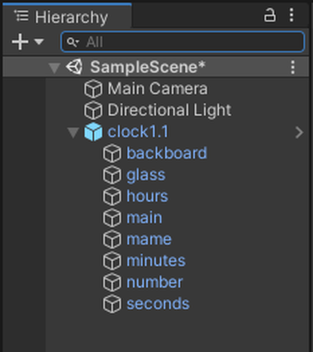This screenshot has width=313, height=352.
Task: Open the create dropdown arrow beside plus
Action: 39,41
